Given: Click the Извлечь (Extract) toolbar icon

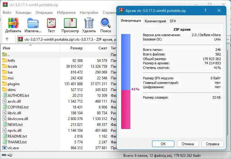Looking at the screenshot, I should (33, 23).
